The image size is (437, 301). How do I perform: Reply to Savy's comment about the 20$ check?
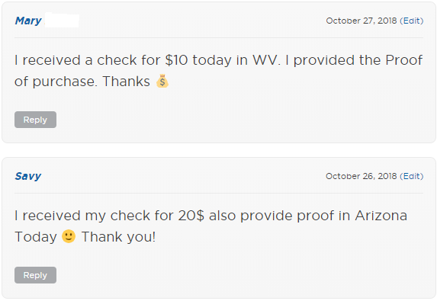click(35, 275)
